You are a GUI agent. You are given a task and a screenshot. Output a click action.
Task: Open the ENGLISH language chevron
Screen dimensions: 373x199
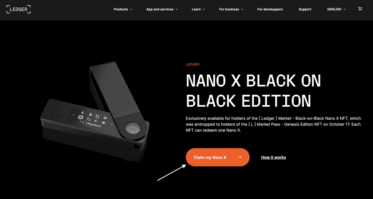click(344, 9)
